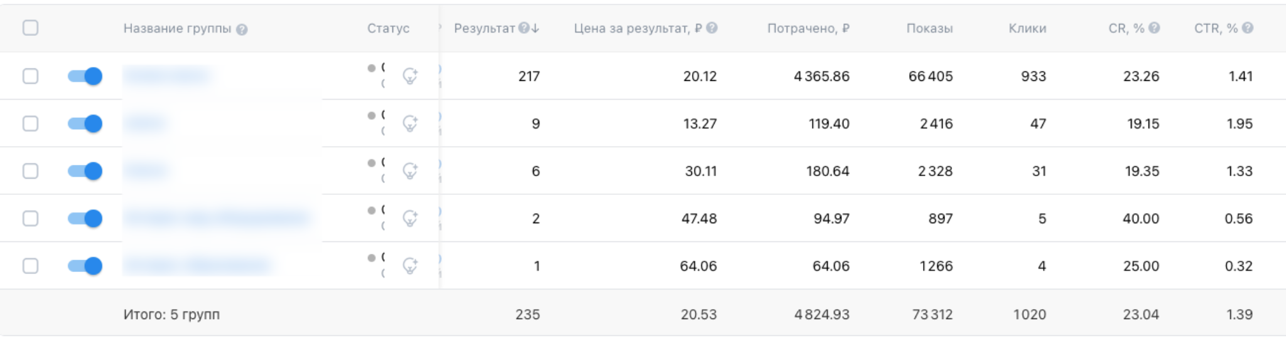This screenshot has width=1286, height=341.
Task: Show the CTR, % help tooltip icon
Action: (1248, 28)
